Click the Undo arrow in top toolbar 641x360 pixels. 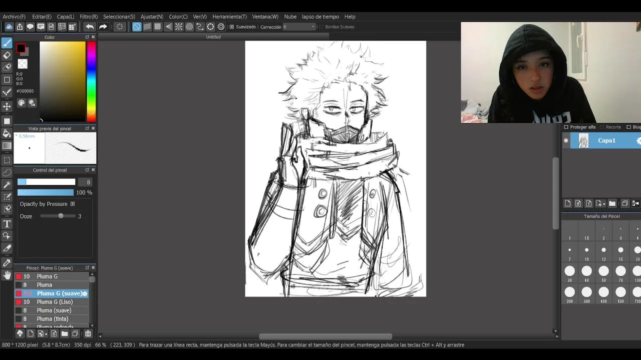[90, 27]
